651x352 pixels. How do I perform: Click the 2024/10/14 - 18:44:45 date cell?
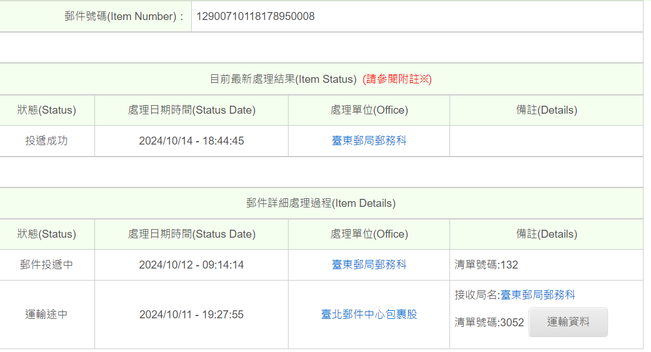click(x=191, y=141)
